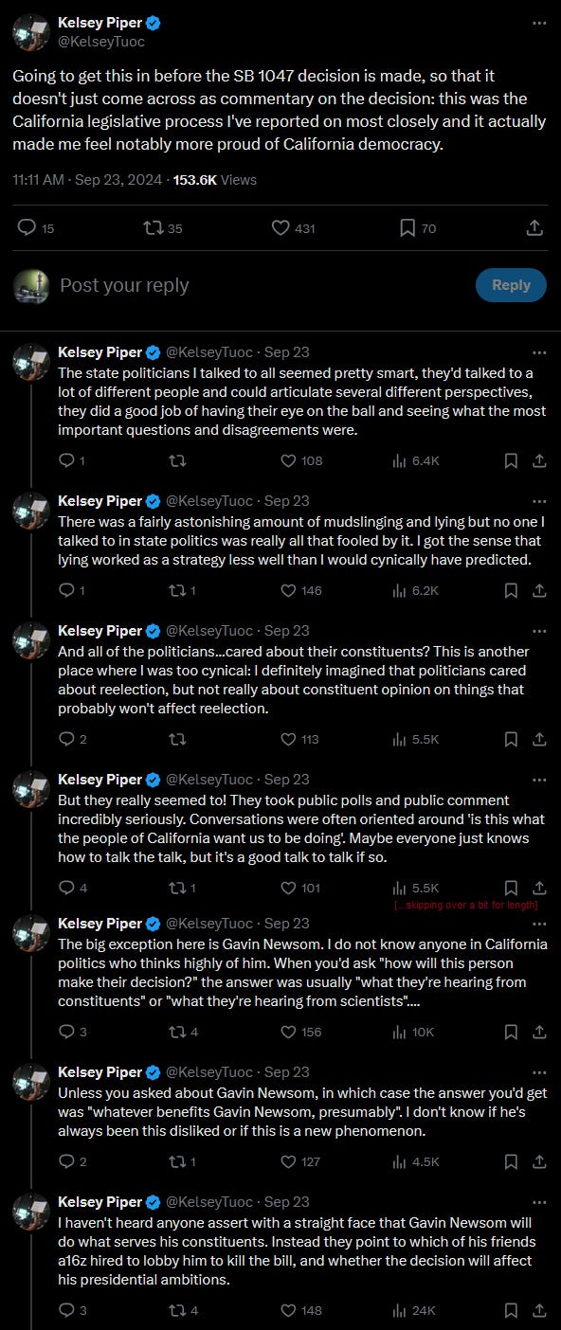The width and height of the screenshot is (561, 1330).
Task: Like the reply about state politicians being smart
Action: [289, 460]
